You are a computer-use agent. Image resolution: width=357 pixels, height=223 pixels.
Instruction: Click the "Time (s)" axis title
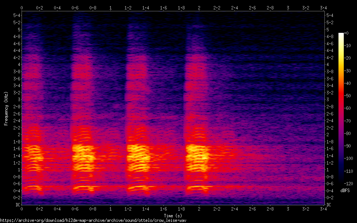tap(173, 215)
